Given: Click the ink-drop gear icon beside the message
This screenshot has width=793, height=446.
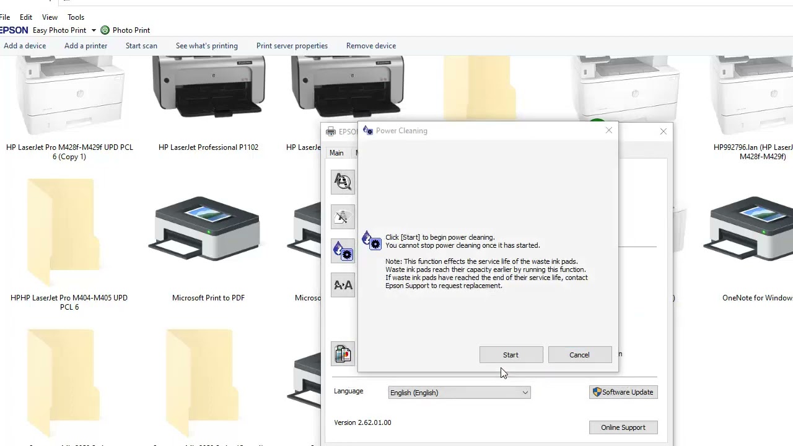Looking at the screenshot, I should point(372,240).
